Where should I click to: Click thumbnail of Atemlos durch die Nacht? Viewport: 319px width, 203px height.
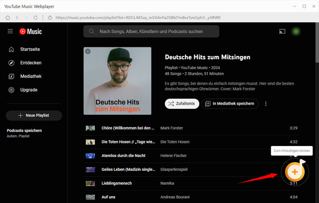click(90, 156)
